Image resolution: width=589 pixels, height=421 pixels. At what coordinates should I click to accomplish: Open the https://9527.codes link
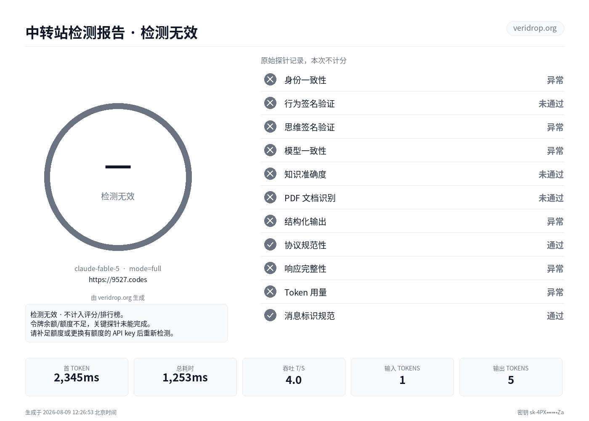(118, 280)
